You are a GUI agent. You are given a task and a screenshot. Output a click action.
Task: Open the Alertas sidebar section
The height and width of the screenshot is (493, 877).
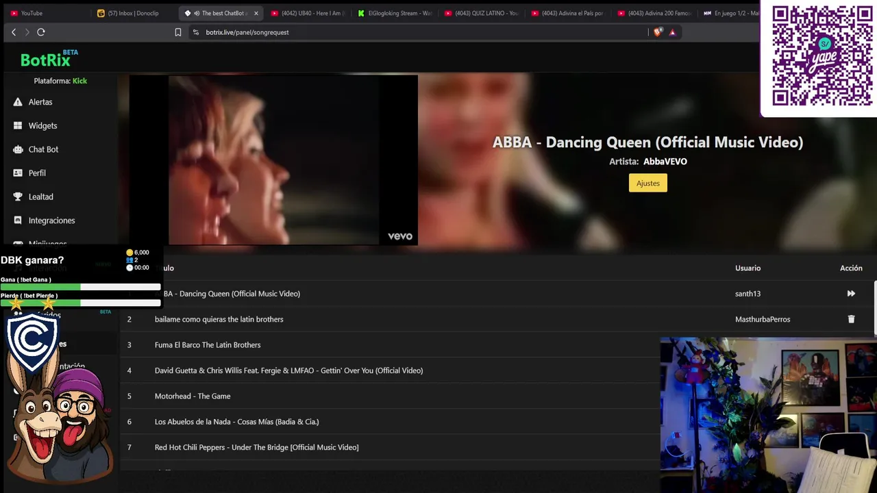pyautogui.click(x=40, y=102)
